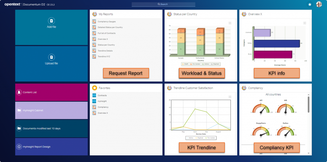Click the My Reports widget header icon
This screenshot has height=162, width=327.
click(x=95, y=14)
